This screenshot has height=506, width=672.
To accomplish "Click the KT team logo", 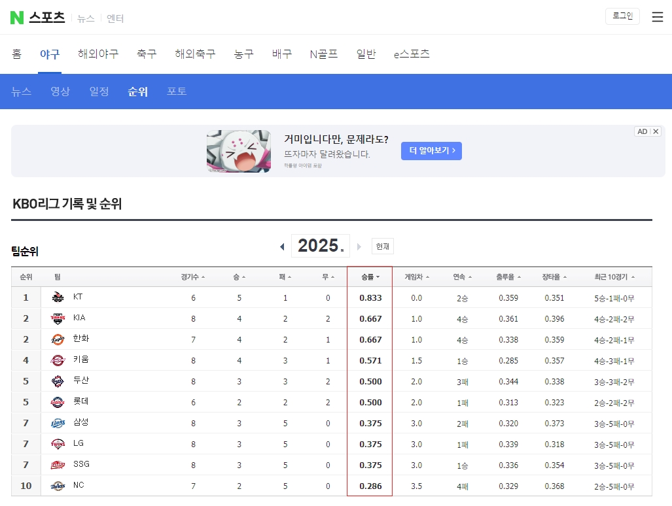I will coord(58,297).
